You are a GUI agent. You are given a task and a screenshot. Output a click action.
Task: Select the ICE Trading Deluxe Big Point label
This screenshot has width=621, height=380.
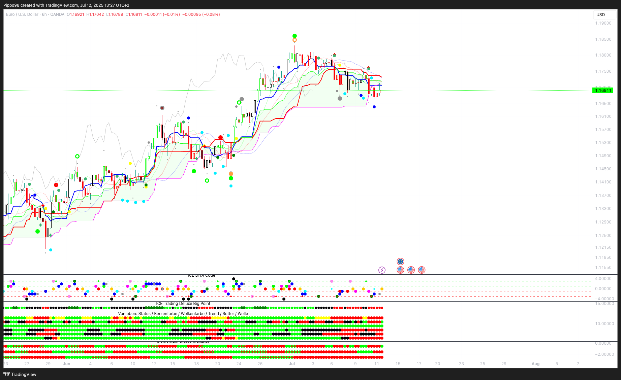pyautogui.click(x=183, y=304)
